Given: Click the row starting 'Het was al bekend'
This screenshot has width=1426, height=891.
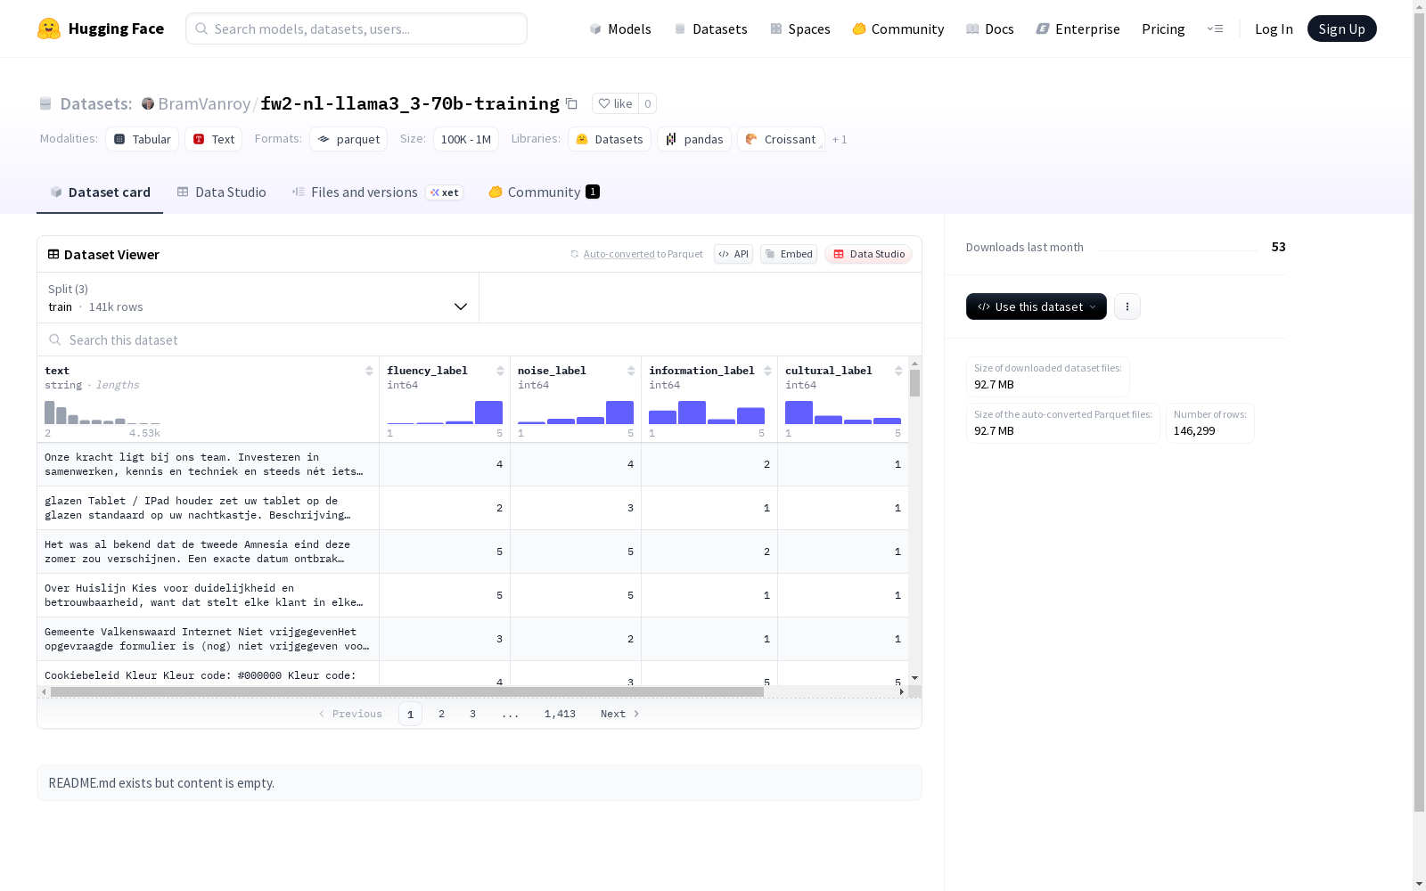Looking at the screenshot, I should pyautogui.click(x=472, y=552).
